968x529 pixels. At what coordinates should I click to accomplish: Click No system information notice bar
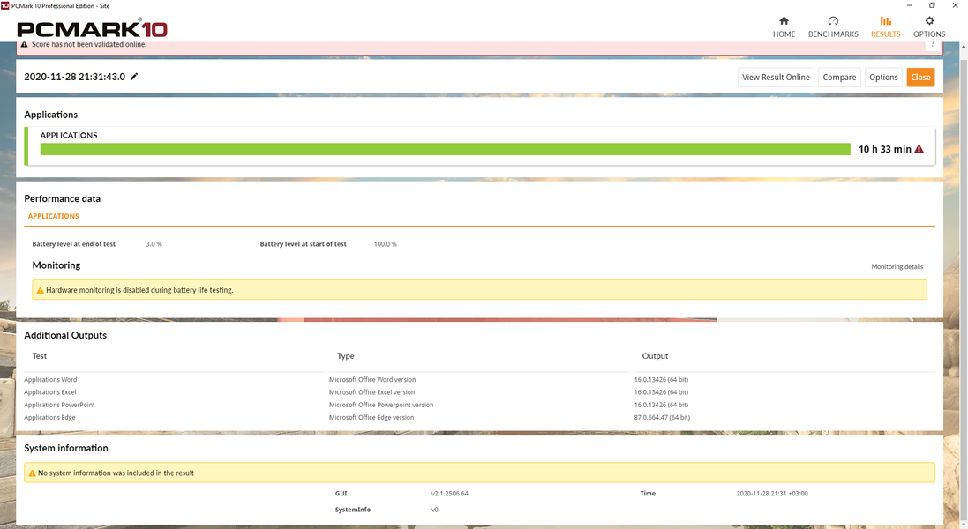tap(479, 473)
